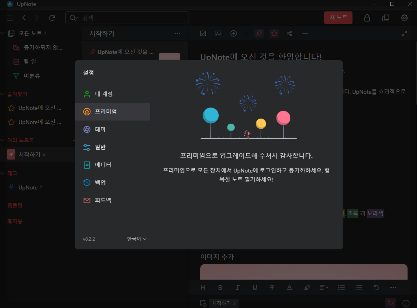Open the settings gear icon
This screenshot has width=417, height=308.
(x=404, y=18)
